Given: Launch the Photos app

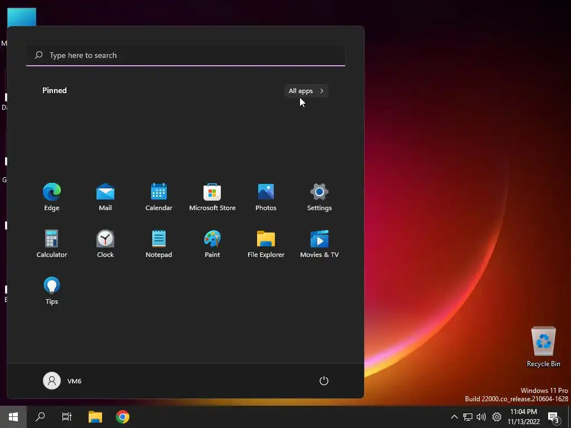Looking at the screenshot, I should point(266,197).
